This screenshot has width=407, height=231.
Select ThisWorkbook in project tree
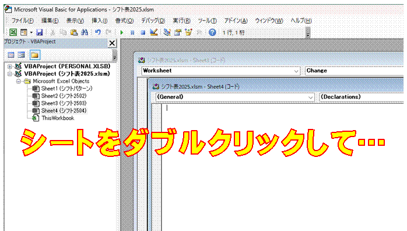(x=58, y=118)
